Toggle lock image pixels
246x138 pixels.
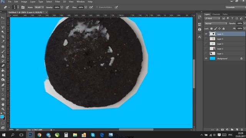click(216, 28)
